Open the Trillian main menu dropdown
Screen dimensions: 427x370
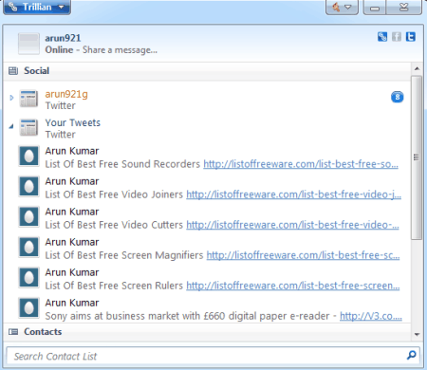coord(37,7)
